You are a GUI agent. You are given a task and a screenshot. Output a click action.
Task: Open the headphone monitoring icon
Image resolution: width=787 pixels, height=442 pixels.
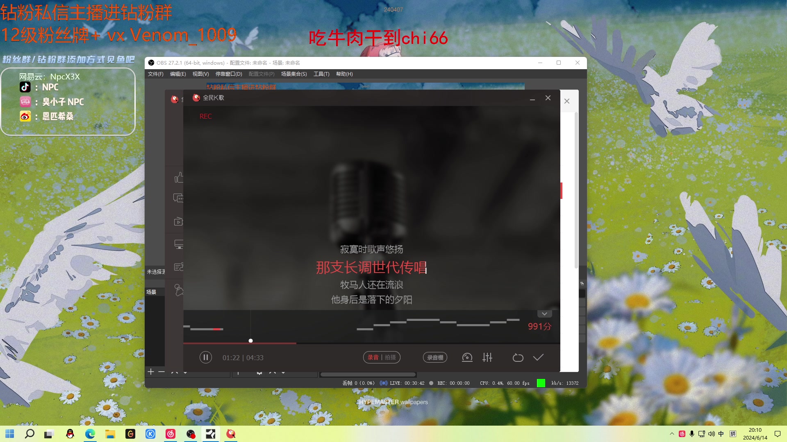[x=467, y=357]
